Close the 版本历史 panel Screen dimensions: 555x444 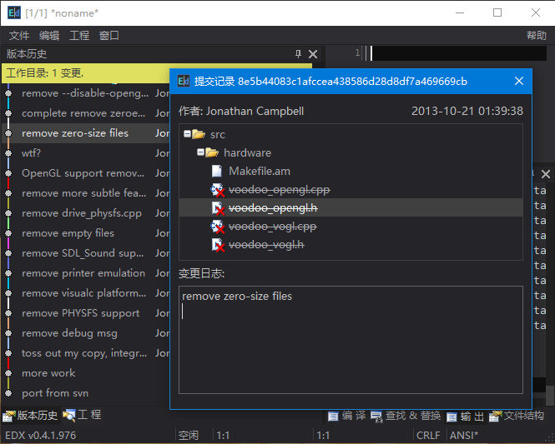(313, 54)
